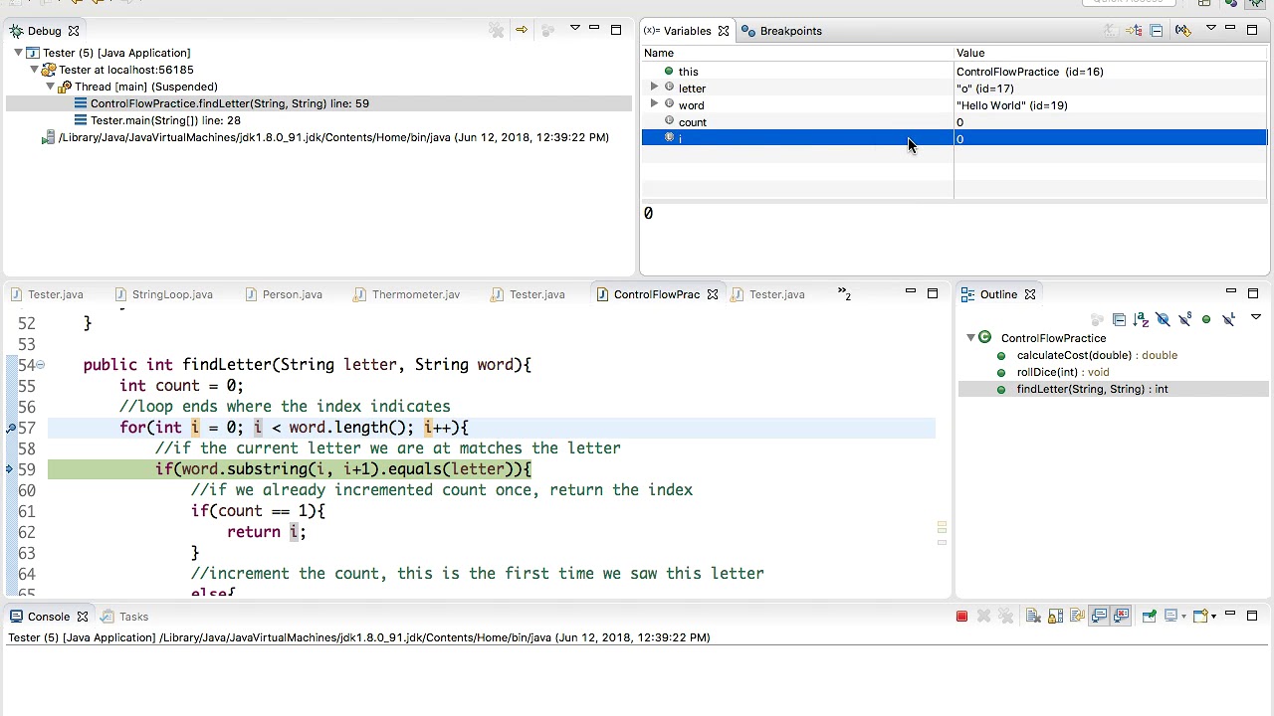This screenshot has height=716, width=1274.
Task: Click the Value column header
Action: [1110, 53]
